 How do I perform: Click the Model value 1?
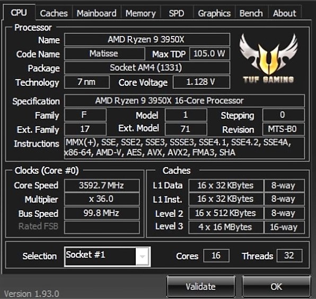coord(186,115)
